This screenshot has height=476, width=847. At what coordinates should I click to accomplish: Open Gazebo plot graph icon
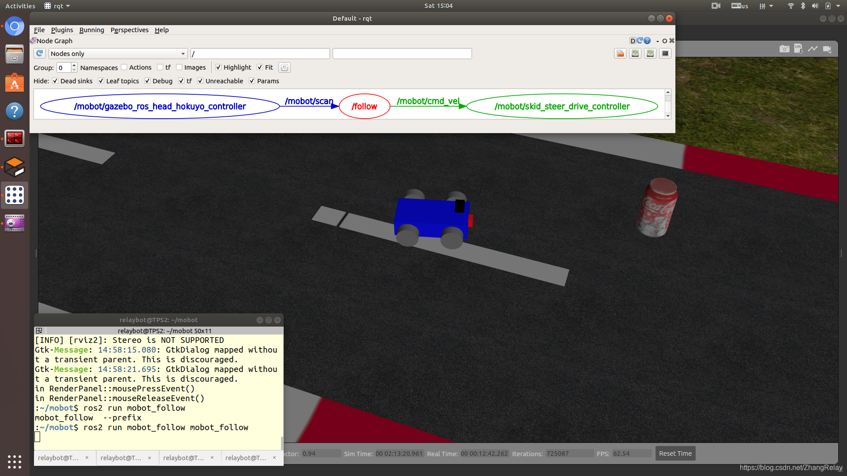tap(813, 49)
